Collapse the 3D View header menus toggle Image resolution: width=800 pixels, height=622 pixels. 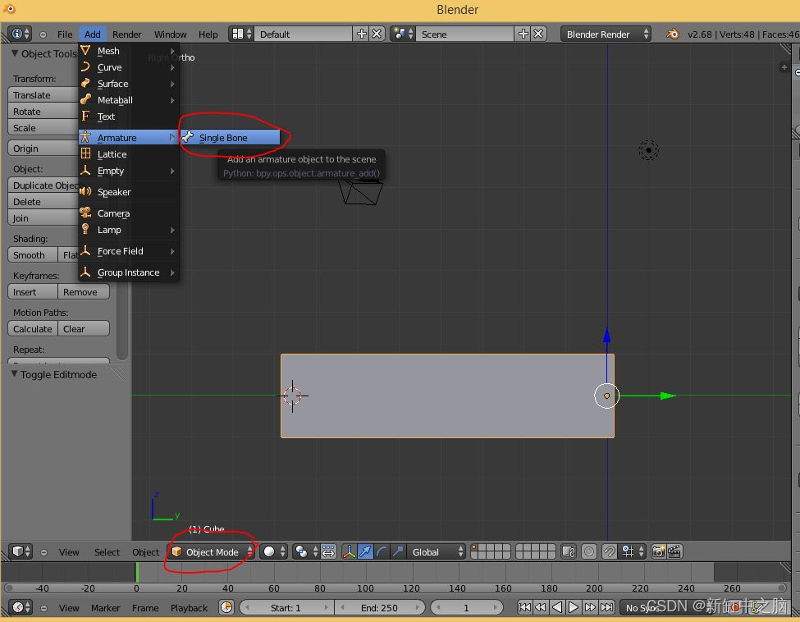(x=43, y=552)
